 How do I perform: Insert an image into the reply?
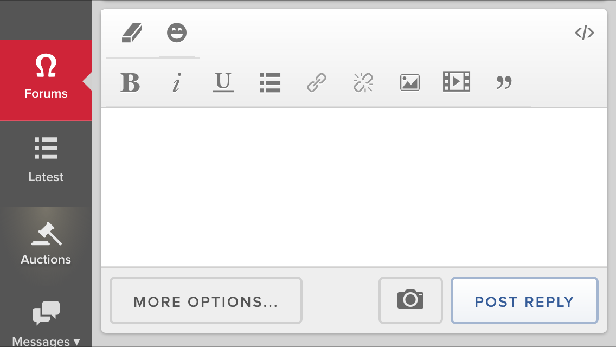click(x=410, y=83)
